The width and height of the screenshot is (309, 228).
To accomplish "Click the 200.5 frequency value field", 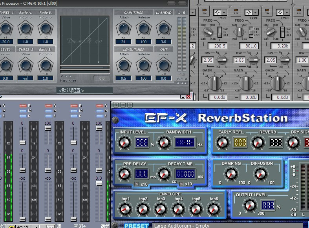I will 218,46.
